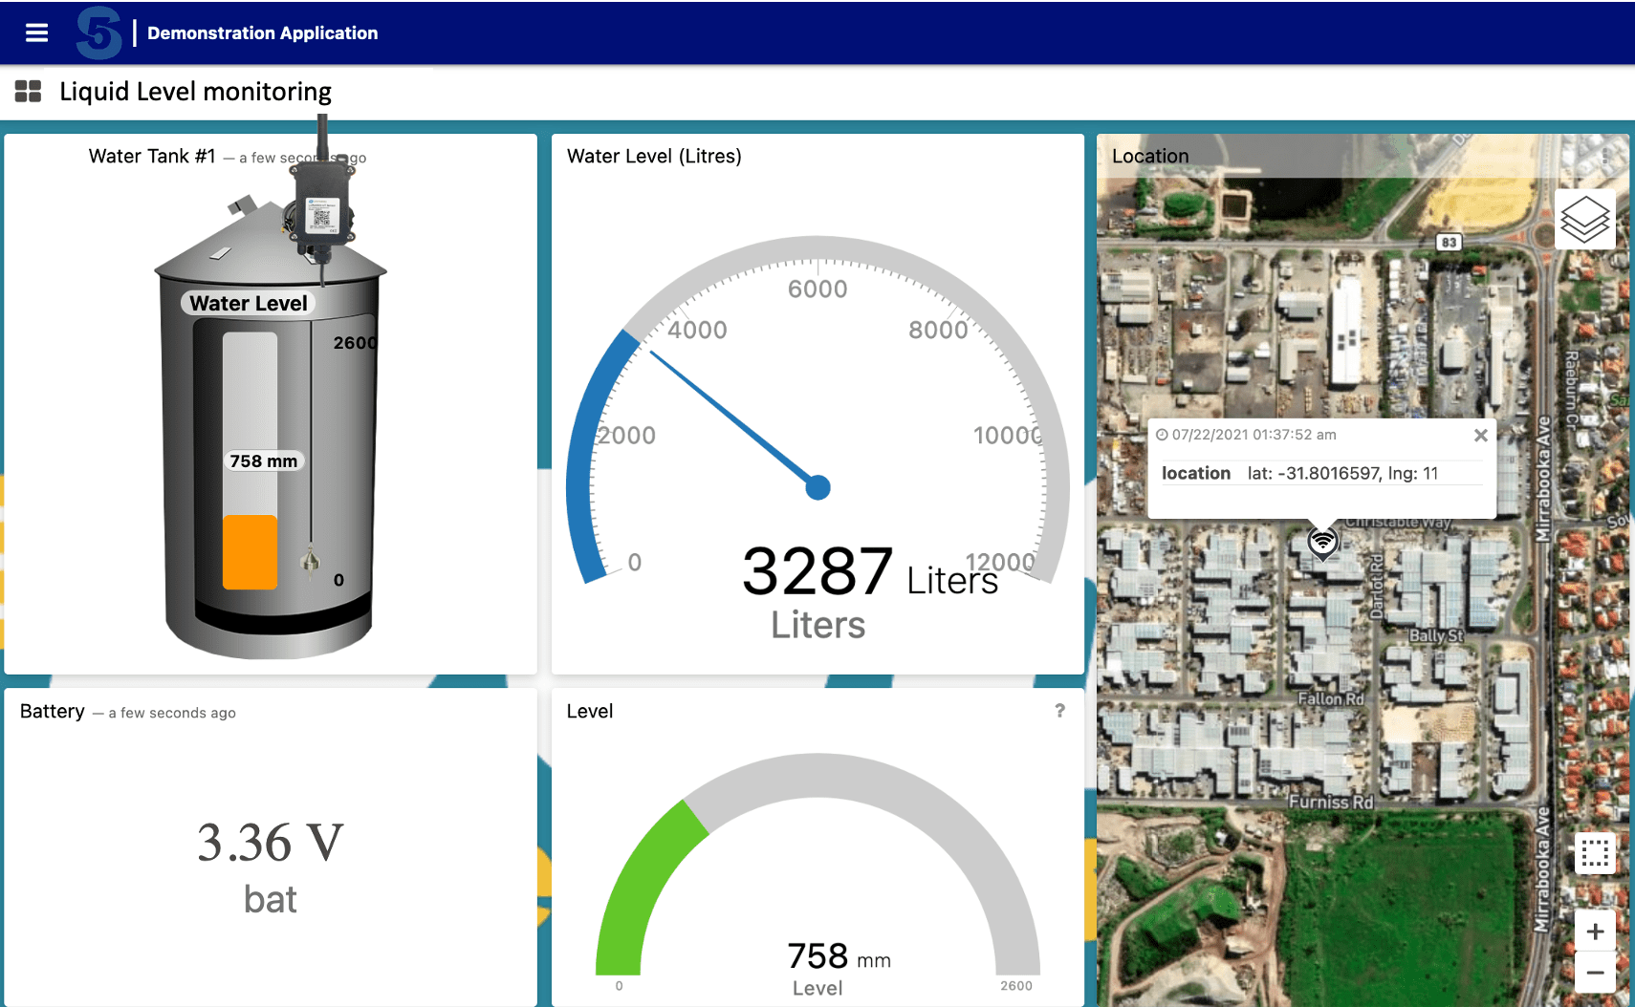Click the "Demonstration Application" header title

pyautogui.click(x=262, y=32)
